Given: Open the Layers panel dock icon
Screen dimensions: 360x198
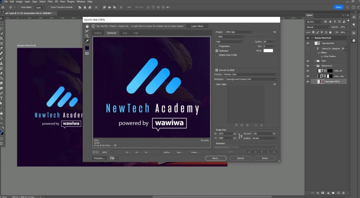Looking at the screenshot, I should 354,41.
